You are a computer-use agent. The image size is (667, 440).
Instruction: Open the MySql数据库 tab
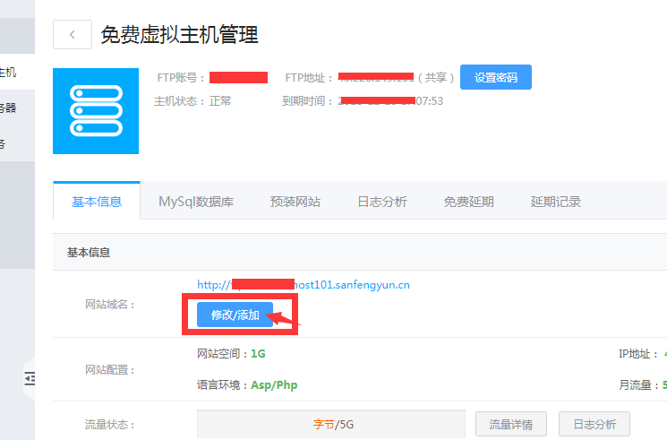point(196,202)
